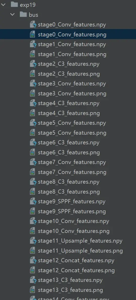This screenshot has width=136, height=300.
Task: Click the exp19 folder icon
Action: coord(14,5)
